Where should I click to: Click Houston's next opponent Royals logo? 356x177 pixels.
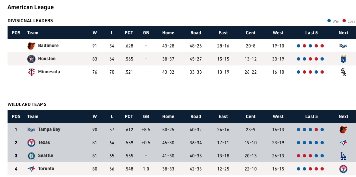coord(343,59)
